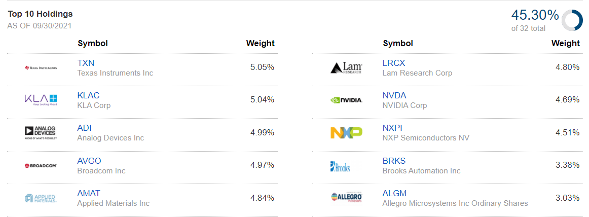Click the left Weight column header
589x217 pixels.
coord(260,43)
